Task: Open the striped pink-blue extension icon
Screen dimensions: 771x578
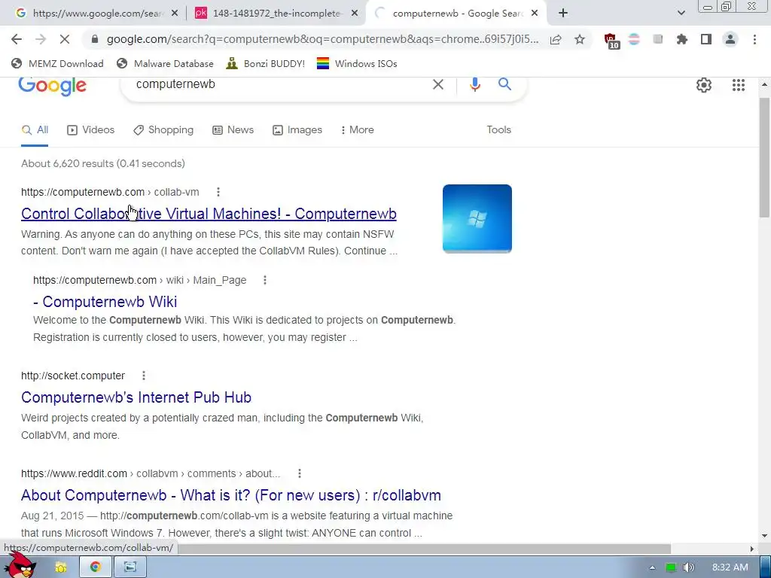Action: click(x=634, y=39)
